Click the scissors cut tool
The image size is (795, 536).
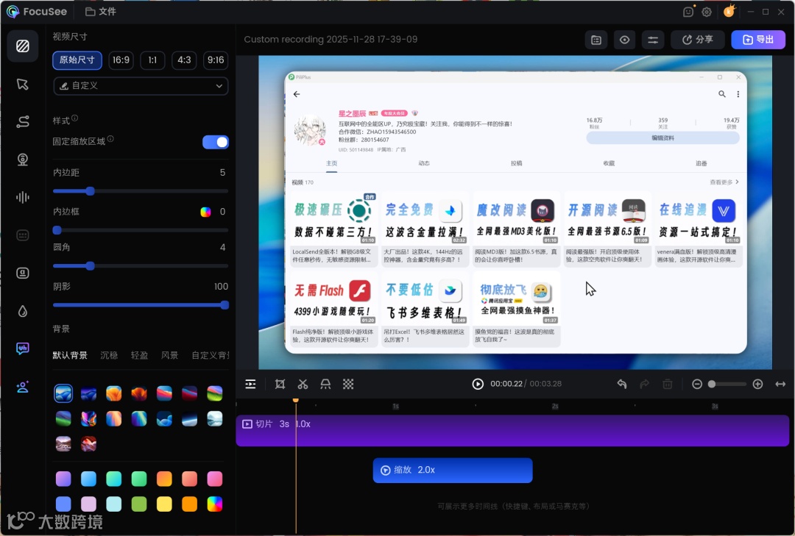tap(303, 384)
